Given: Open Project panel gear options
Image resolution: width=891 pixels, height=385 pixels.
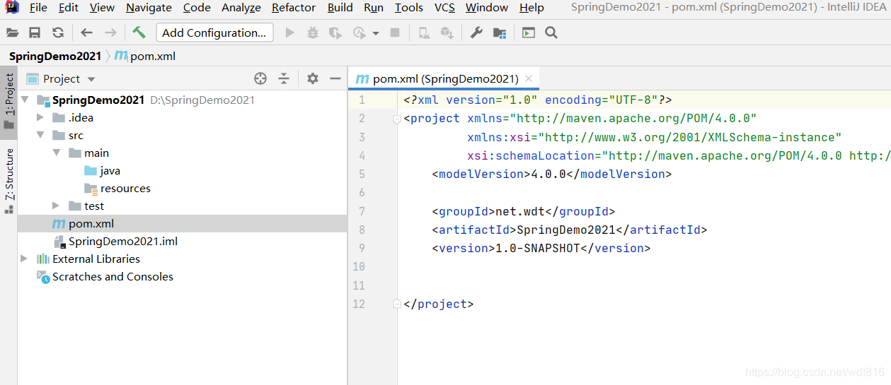Looking at the screenshot, I should pos(313,78).
